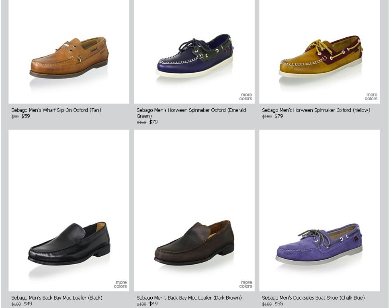389x308 pixels.
Task: Click the $79 price under Yellow Spinnaker Oxford
Action: click(278, 116)
